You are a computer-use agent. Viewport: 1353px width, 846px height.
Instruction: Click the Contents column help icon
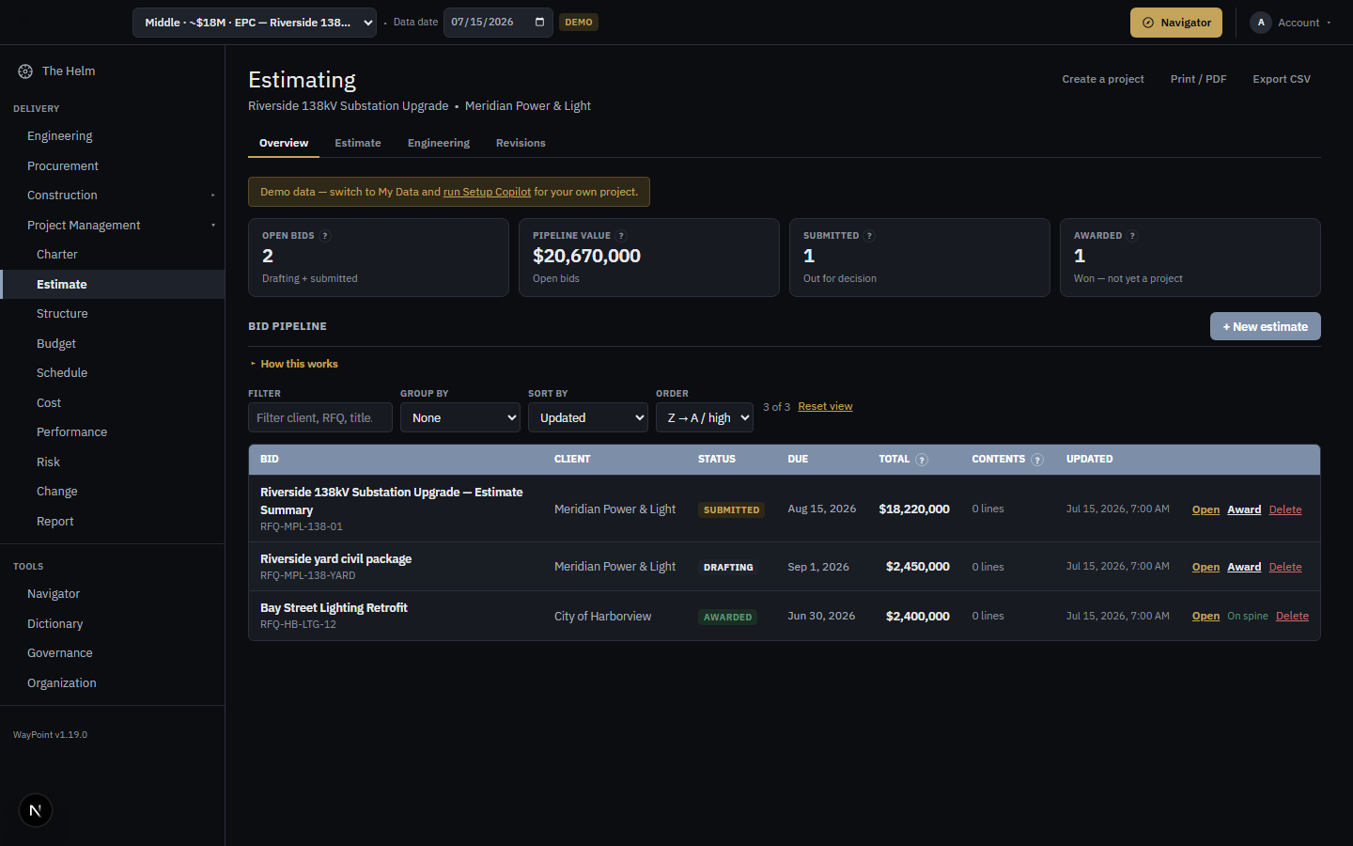1037,460
